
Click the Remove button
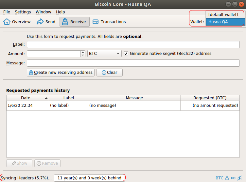[47, 163]
